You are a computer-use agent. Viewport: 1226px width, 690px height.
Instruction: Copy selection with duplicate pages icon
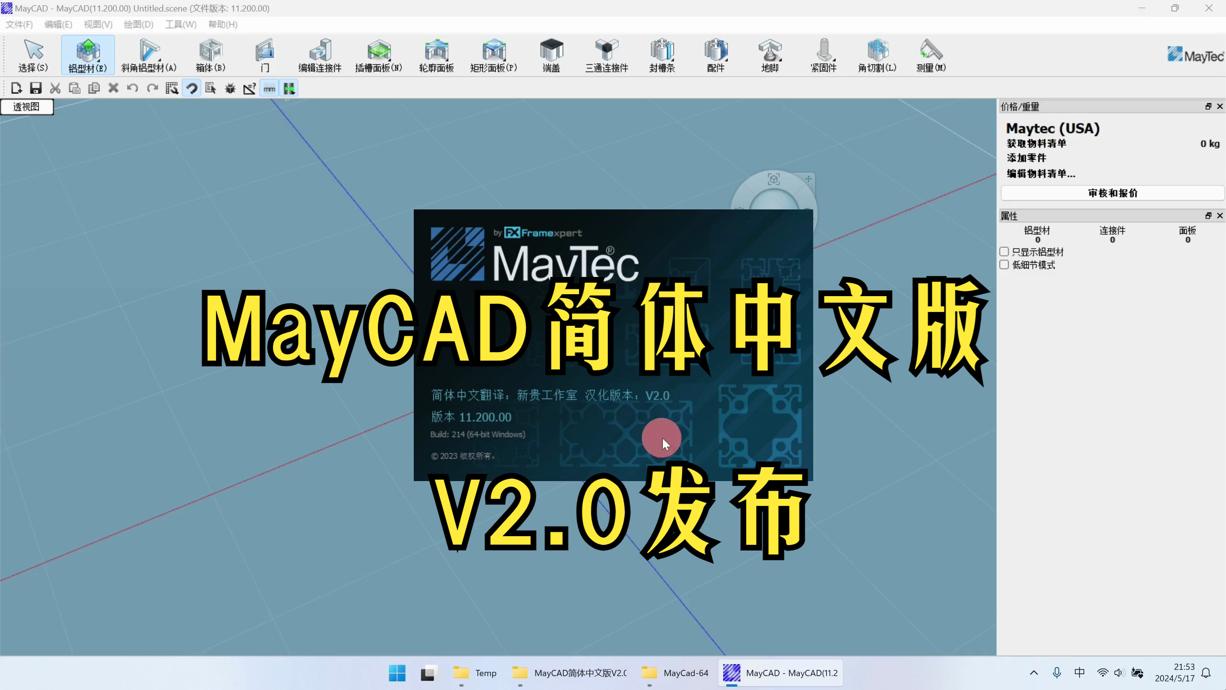pyautogui.click(x=94, y=88)
